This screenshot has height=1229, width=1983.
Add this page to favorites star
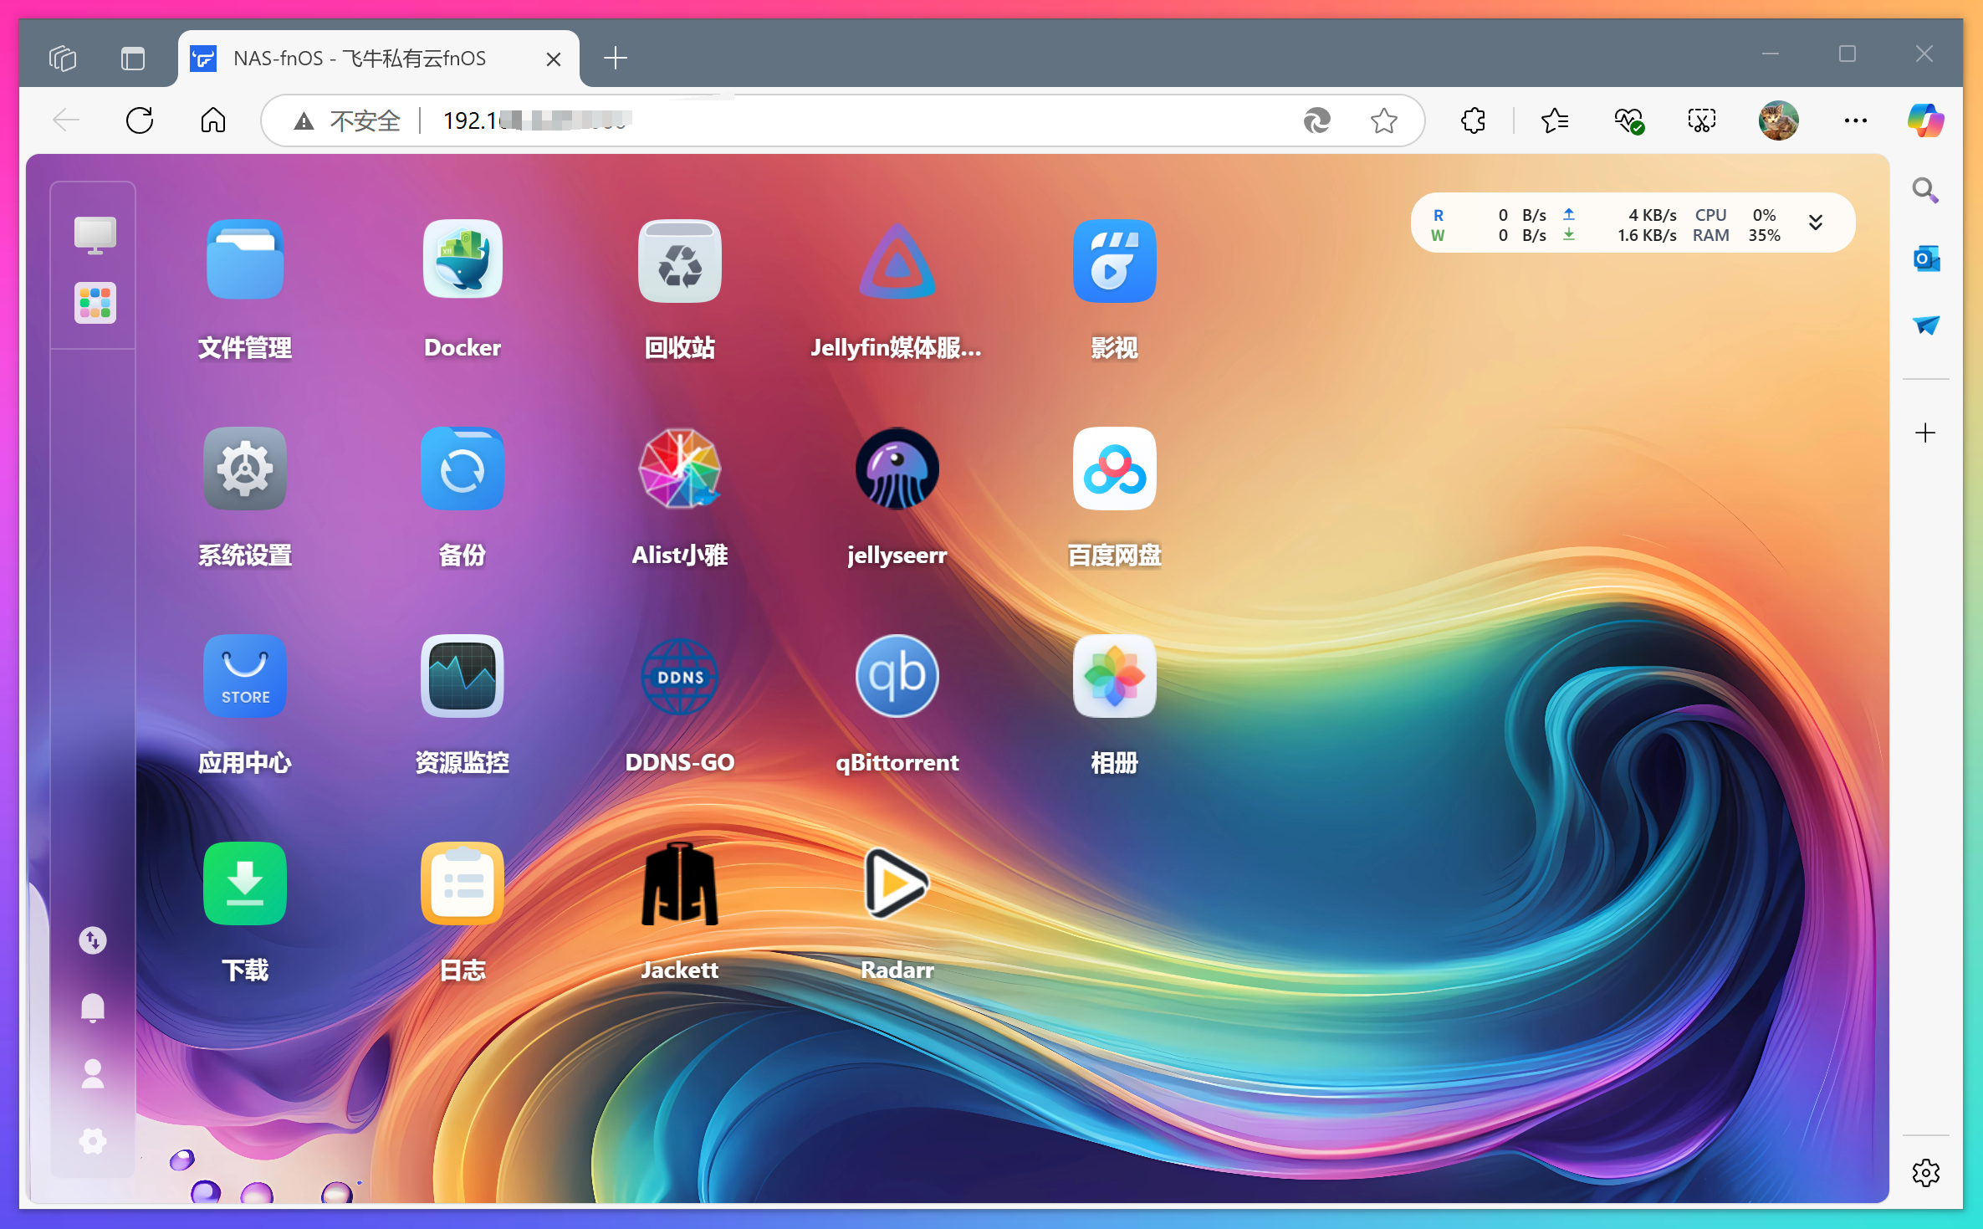coord(1383,121)
